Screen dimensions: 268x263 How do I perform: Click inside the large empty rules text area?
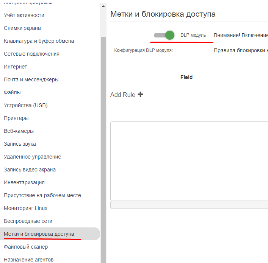pos(189,161)
